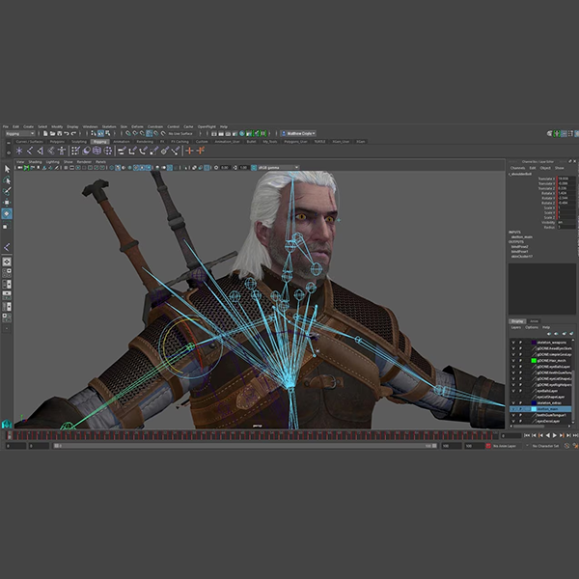Click the dark blue skeleton_extras layer color swatch
The image size is (579, 579).
[534, 402]
